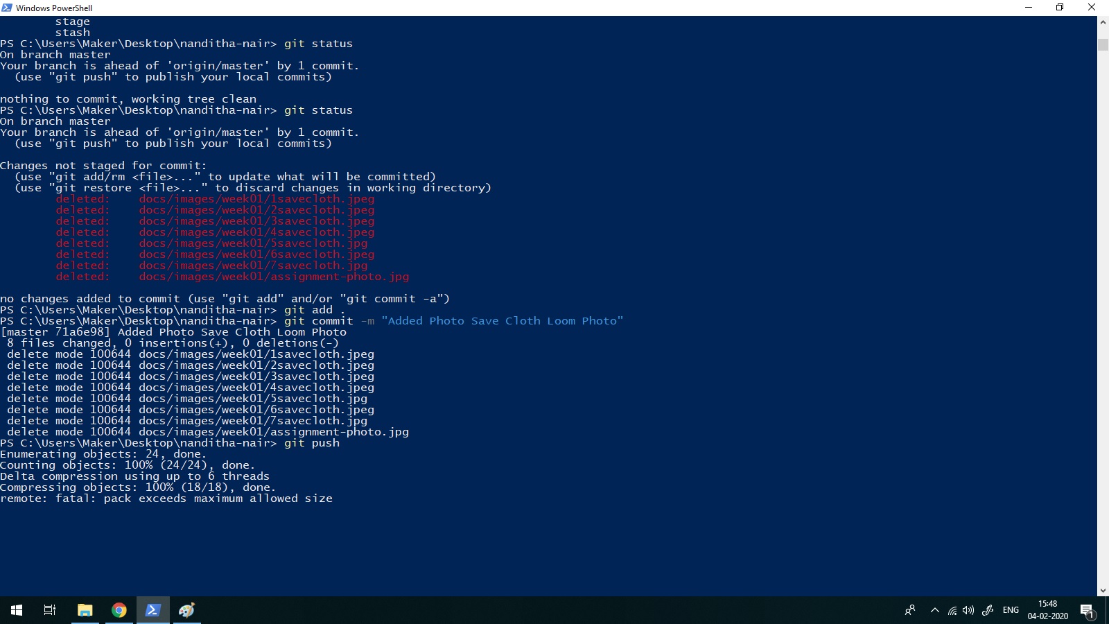Screen dimensions: 1109x624
Task: Click 'Compressing objects: 100% (18/18)' line
Action: [x=138, y=487]
